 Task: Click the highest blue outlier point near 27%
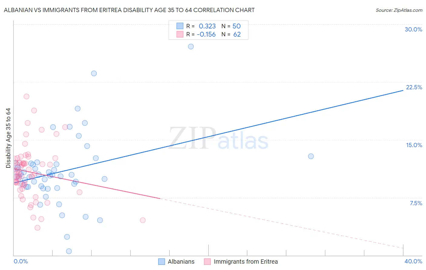pyautogui.click(x=191, y=47)
